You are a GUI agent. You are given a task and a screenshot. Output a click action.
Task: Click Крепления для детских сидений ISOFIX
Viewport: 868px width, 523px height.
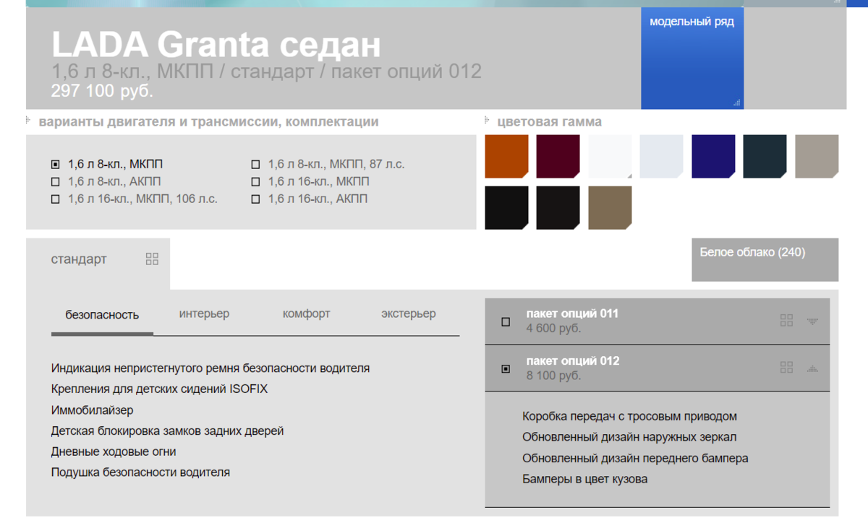tap(159, 389)
